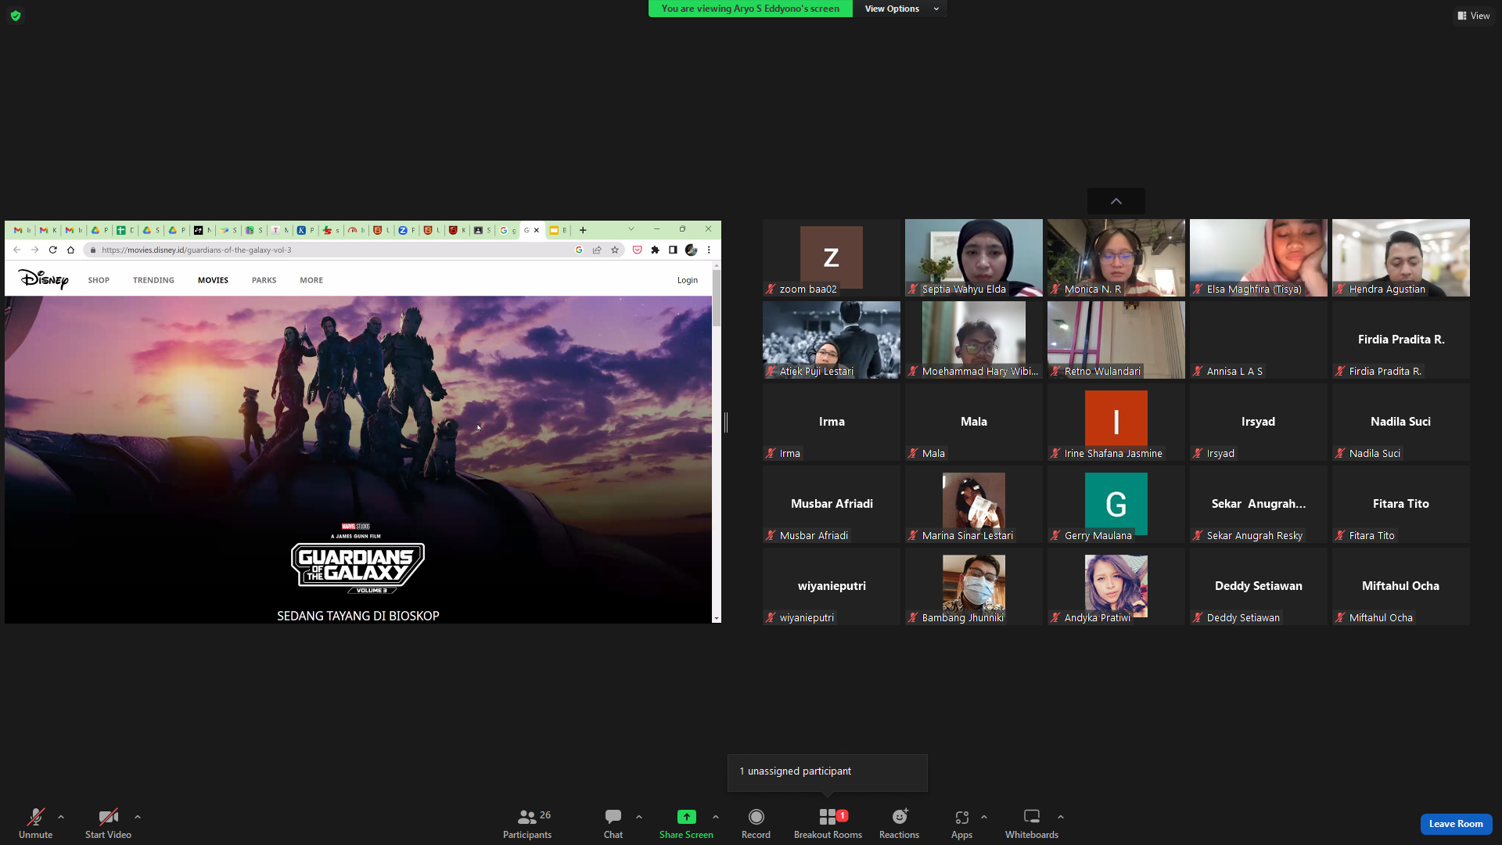The image size is (1502, 845).
Task: Open the SHOP menu on Disney site
Action: point(99,280)
